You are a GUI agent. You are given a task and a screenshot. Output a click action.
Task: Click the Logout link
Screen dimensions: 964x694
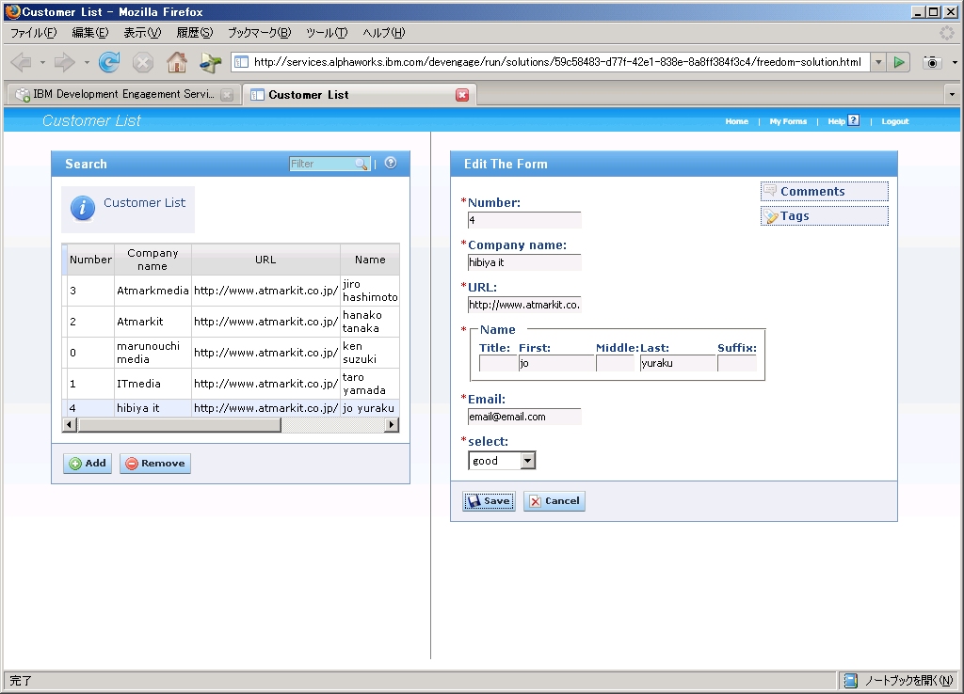click(x=894, y=121)
